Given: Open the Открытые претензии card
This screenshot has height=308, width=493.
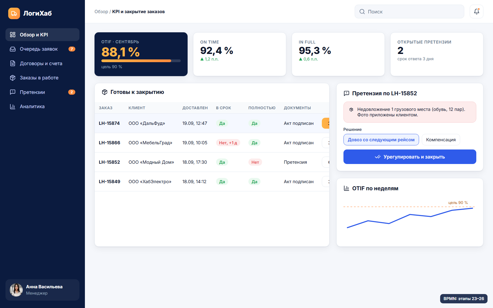Looking at the screenshot, I should tap(437, 54).
